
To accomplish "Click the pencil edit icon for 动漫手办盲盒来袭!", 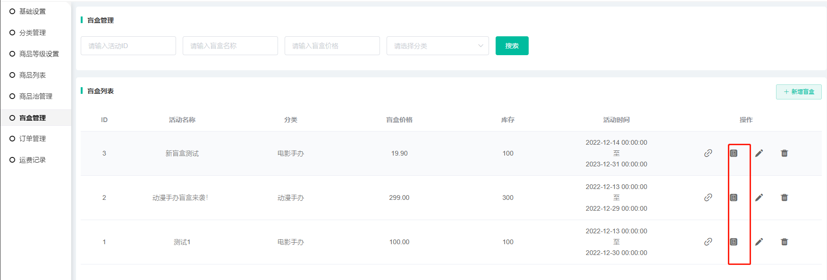I will pos(759,198).
